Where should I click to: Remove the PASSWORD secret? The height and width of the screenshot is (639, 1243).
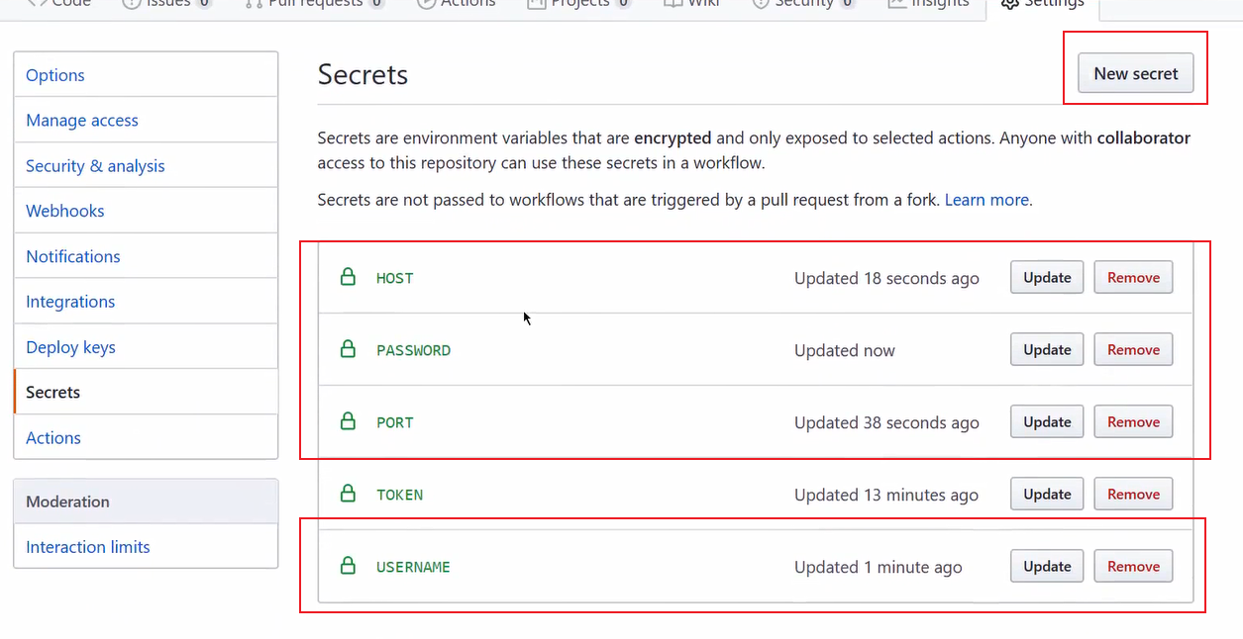(1133, 350)
